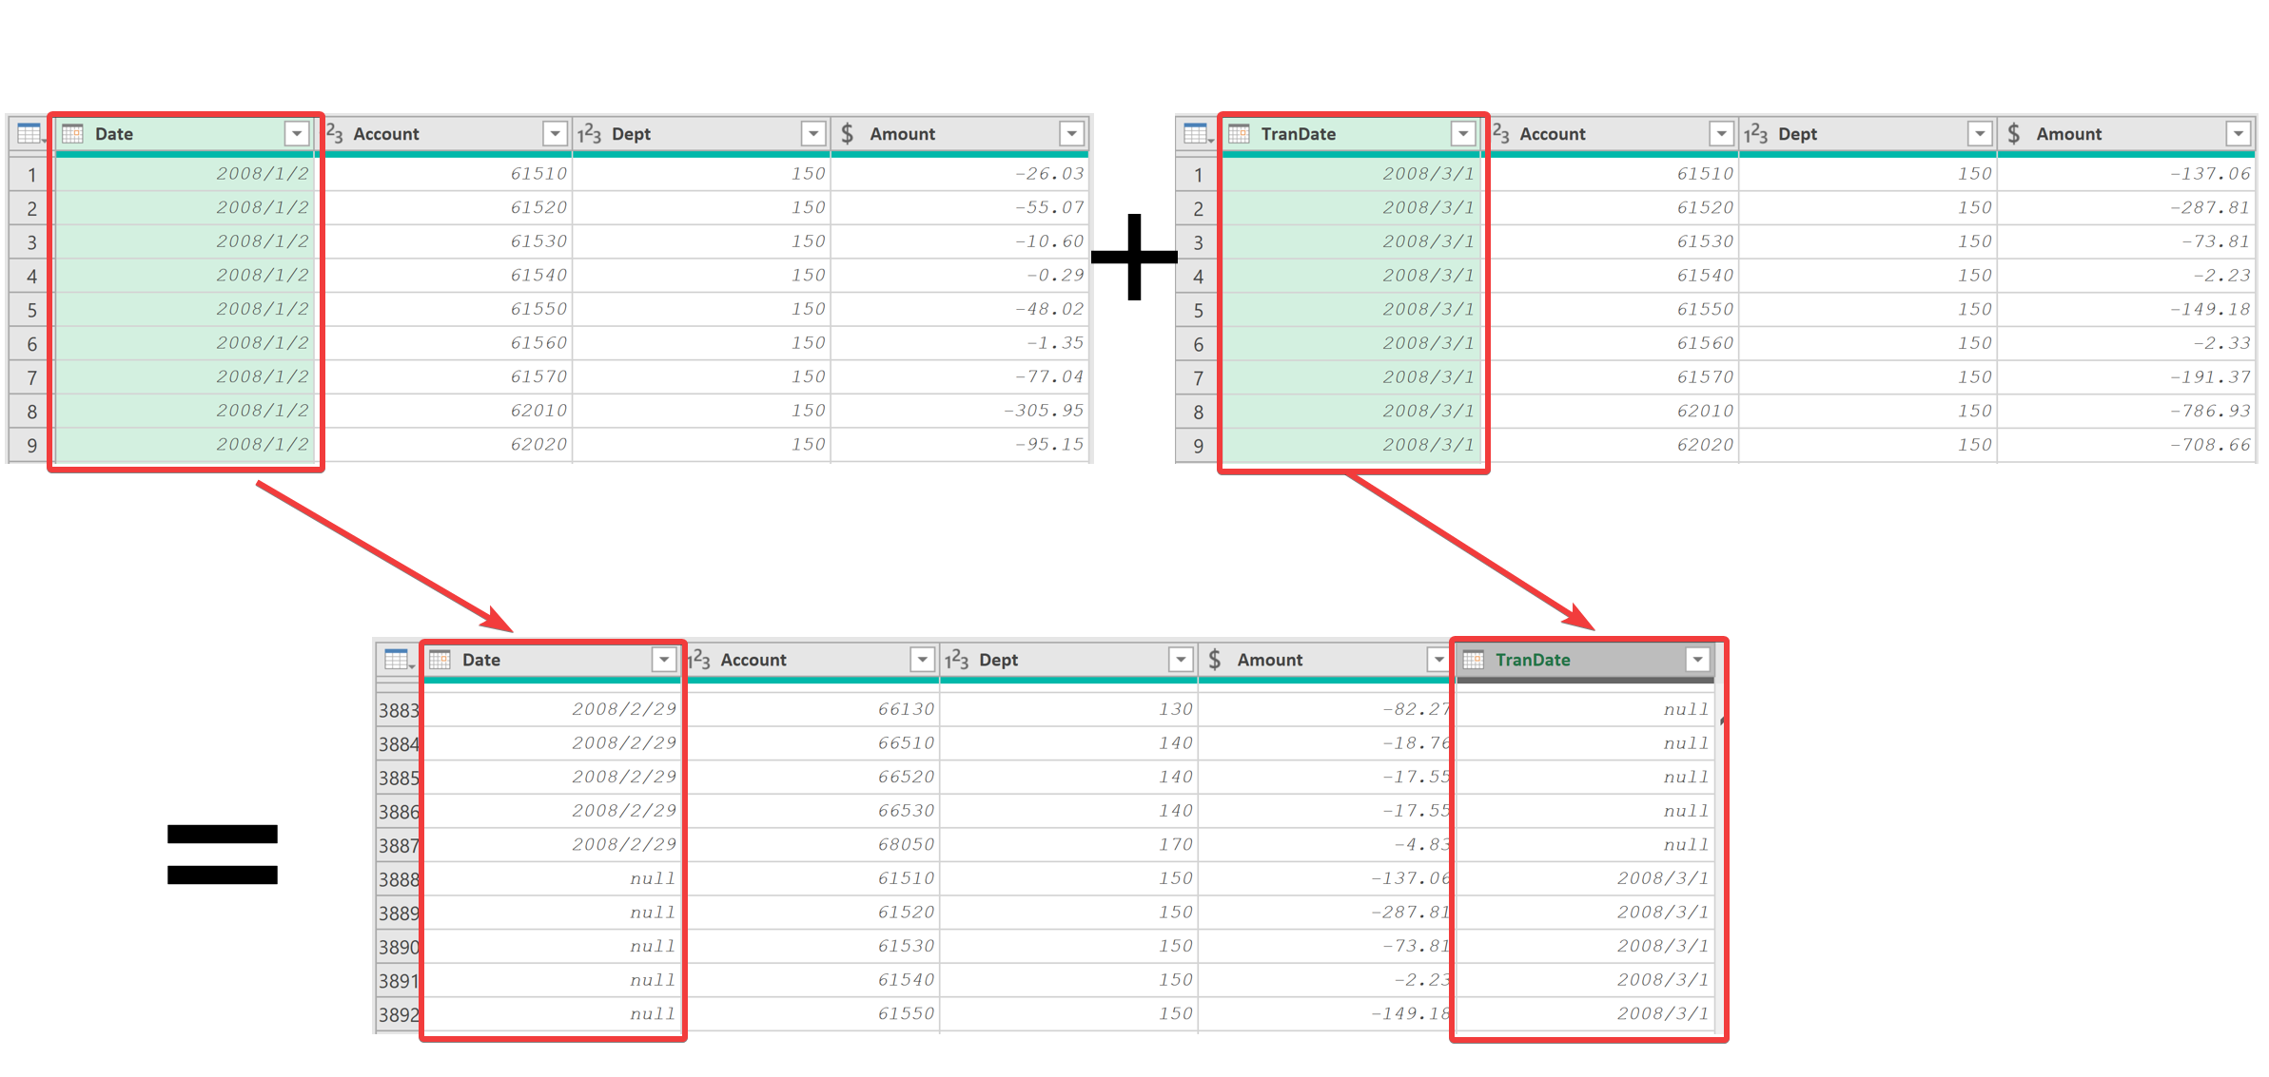Open Account filter dropdown in top-left table

pyautogui.click(x=555, y=134)
